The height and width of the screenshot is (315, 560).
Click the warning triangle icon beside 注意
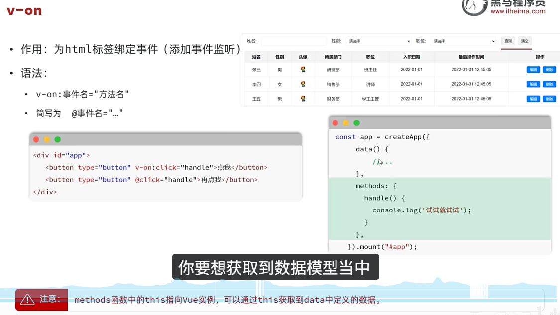coord(27,299)
